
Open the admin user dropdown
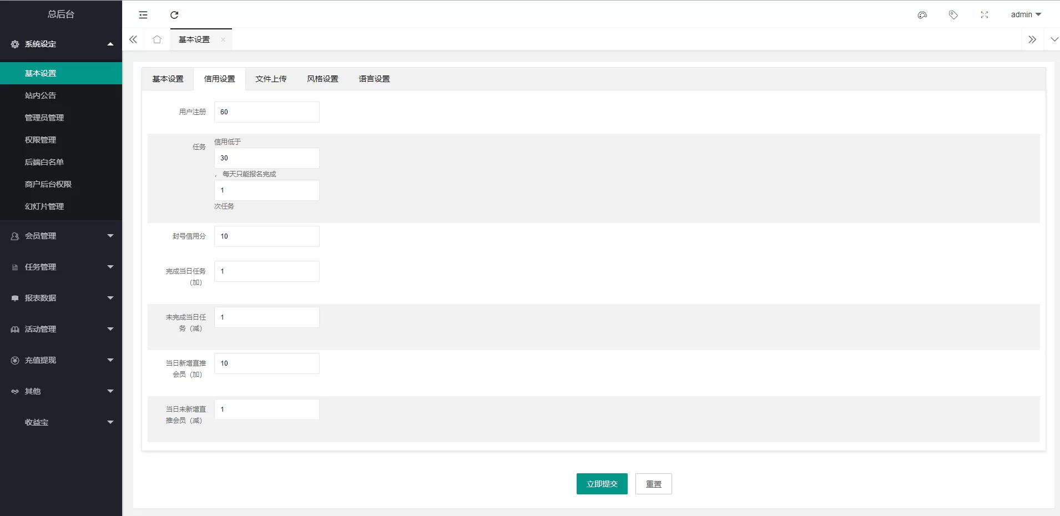pyautogui.click(x=1026, y=15)
